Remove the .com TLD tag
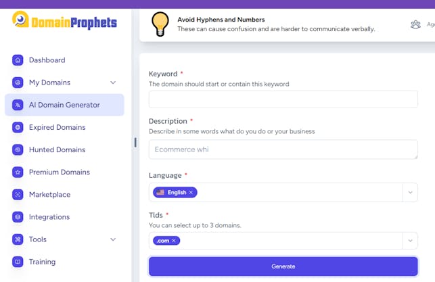The image size is (435, 282). click(174, 240)
